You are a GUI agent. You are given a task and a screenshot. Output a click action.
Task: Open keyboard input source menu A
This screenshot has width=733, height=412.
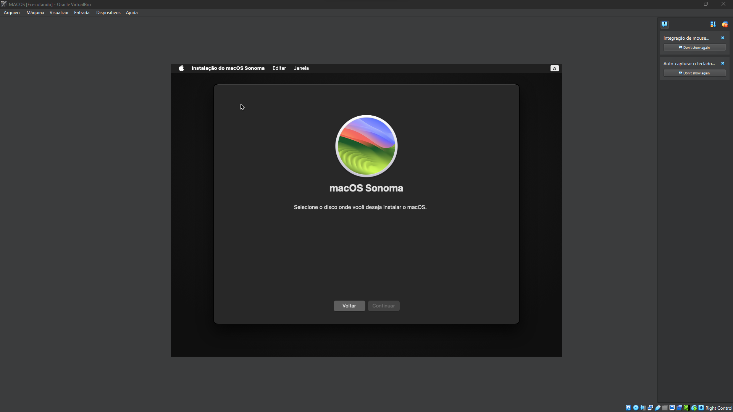click(x=554, y=68)
